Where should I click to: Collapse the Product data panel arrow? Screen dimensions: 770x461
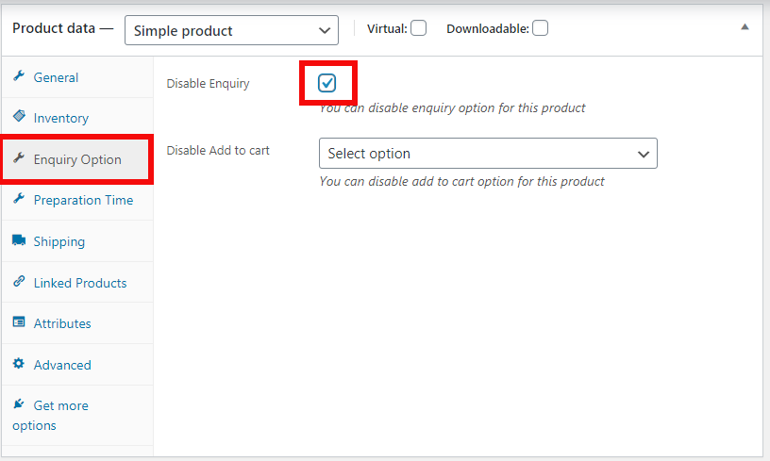point(745,28)
